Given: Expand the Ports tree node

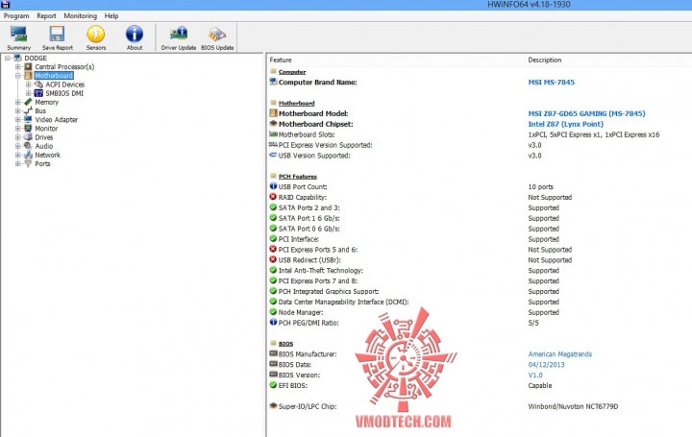Looking at the screenshot, I should pyautogui.click(x=18, y=163).
